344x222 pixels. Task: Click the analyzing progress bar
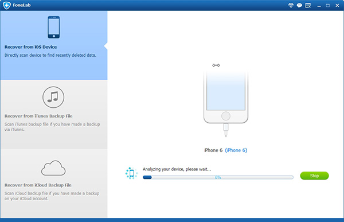pos(218,177)
